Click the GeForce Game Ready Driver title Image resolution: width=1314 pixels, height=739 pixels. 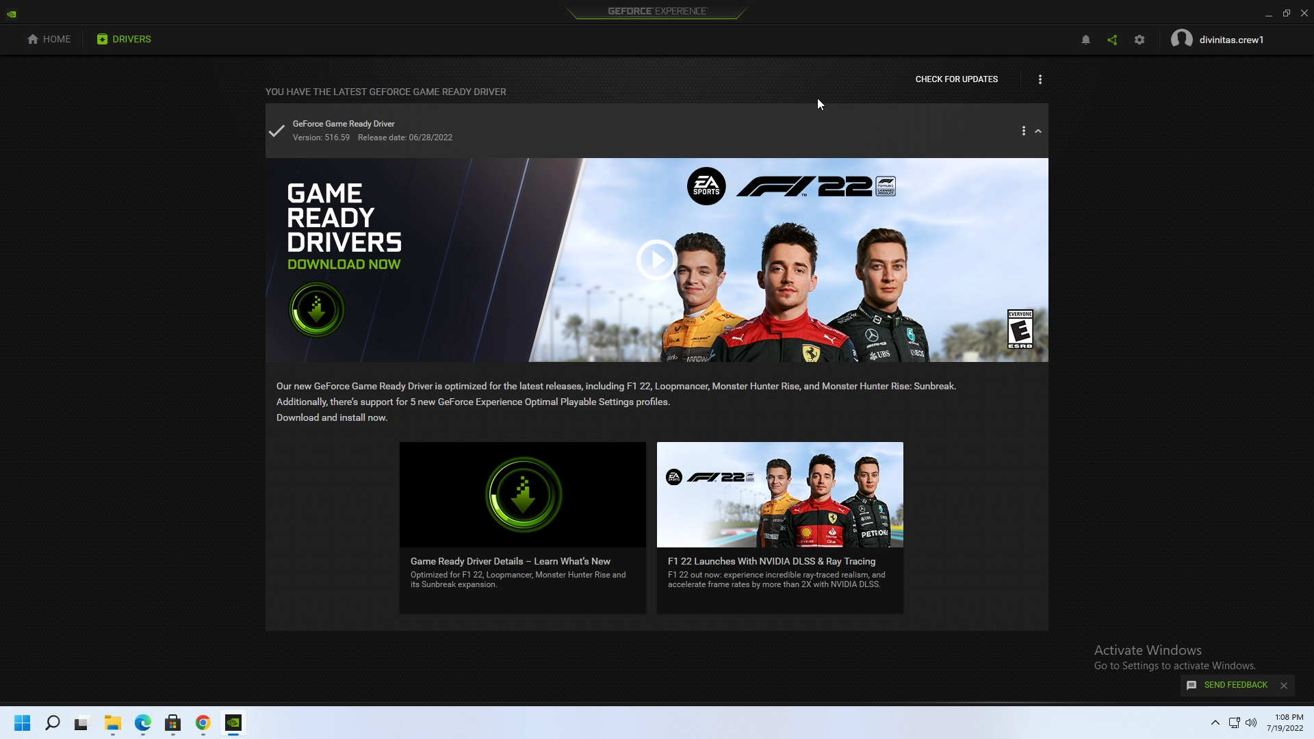[344, 124]
